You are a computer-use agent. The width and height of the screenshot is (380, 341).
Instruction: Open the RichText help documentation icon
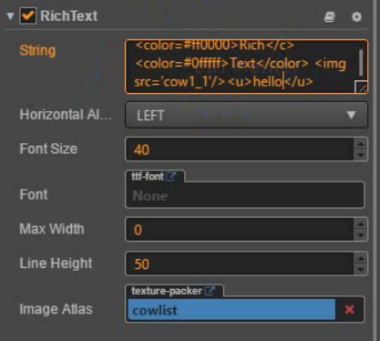click(330, 16)
